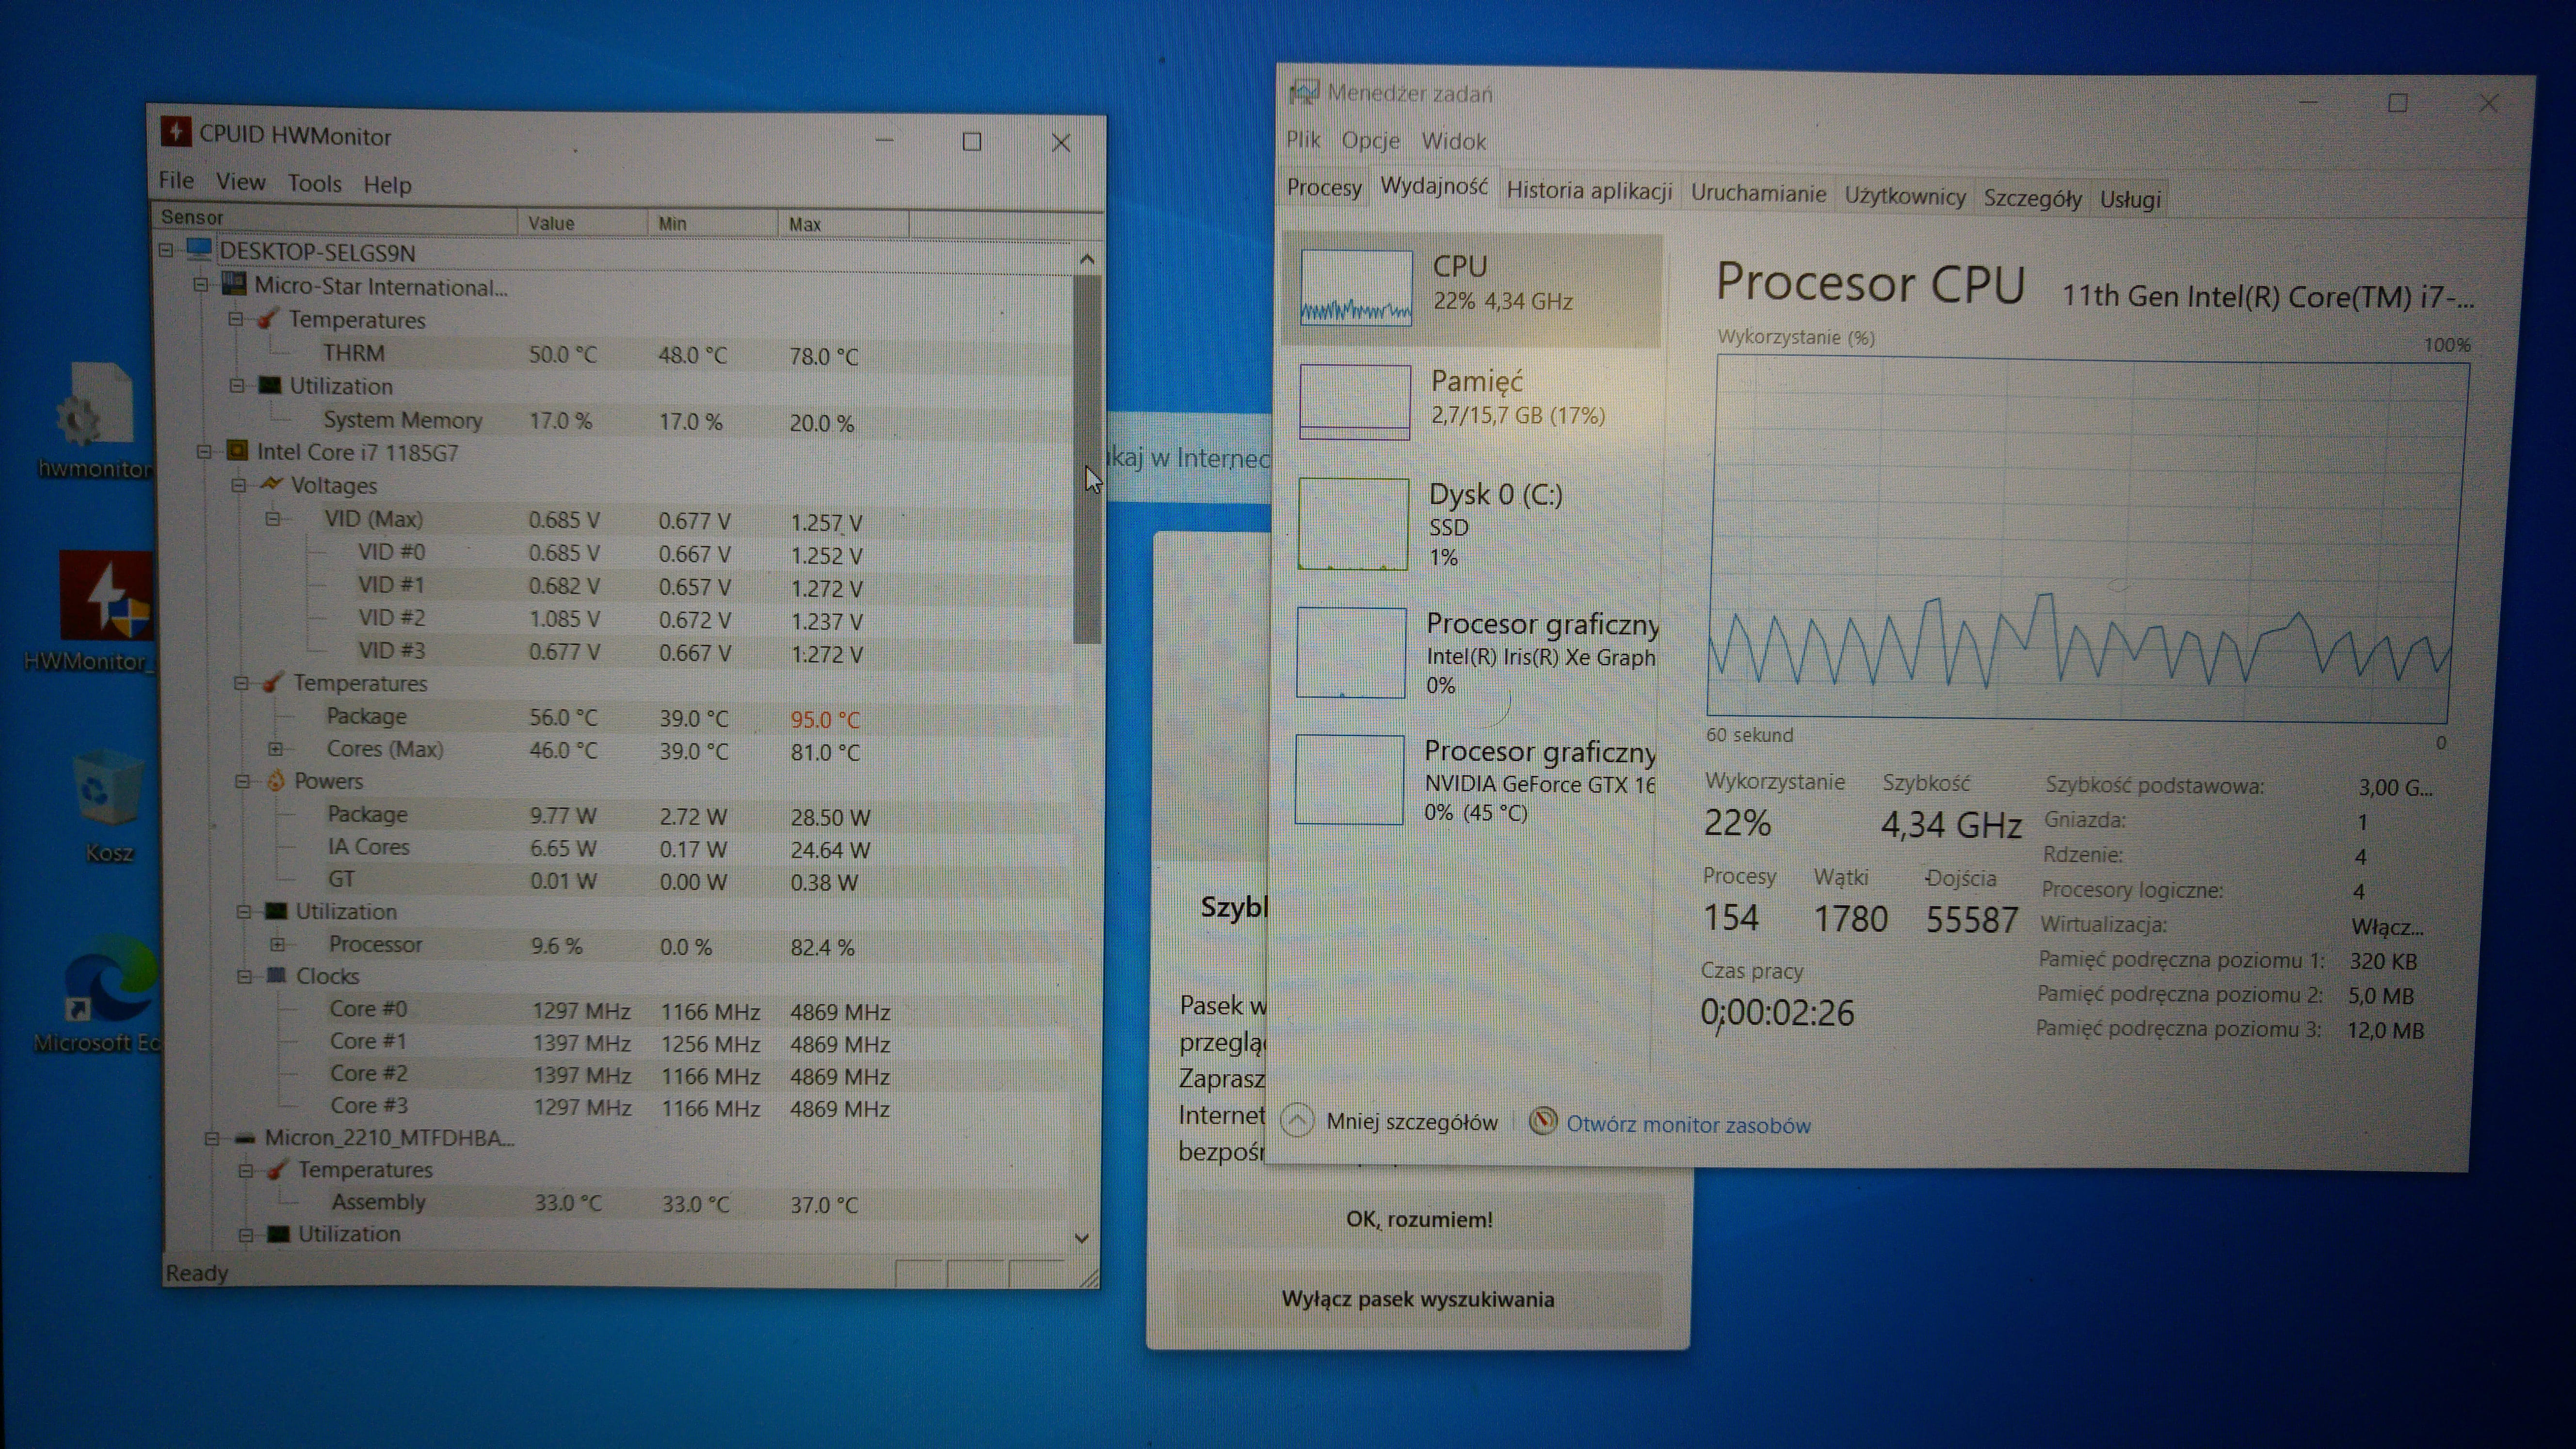The height and width of the screenshot is (1449, 2576).
Task: Click the resource monitor icon in Task Manager
Action: [1543, 1121]
